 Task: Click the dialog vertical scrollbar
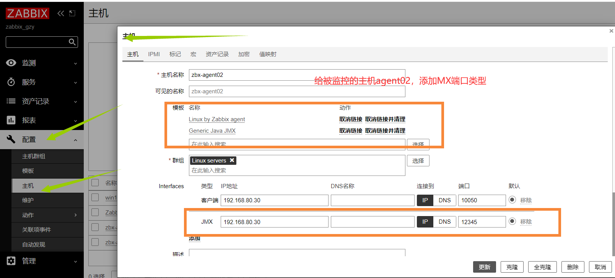coord(613,224)
